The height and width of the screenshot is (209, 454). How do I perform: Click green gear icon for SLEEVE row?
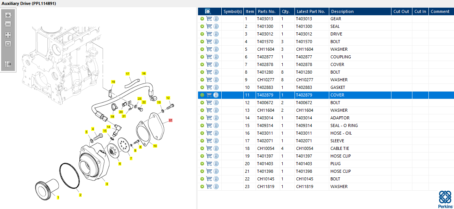[x=202, y=141]
